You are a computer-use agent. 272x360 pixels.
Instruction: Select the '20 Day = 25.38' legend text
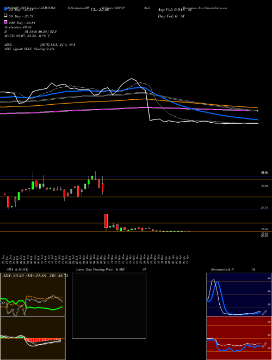click(21, 10)
